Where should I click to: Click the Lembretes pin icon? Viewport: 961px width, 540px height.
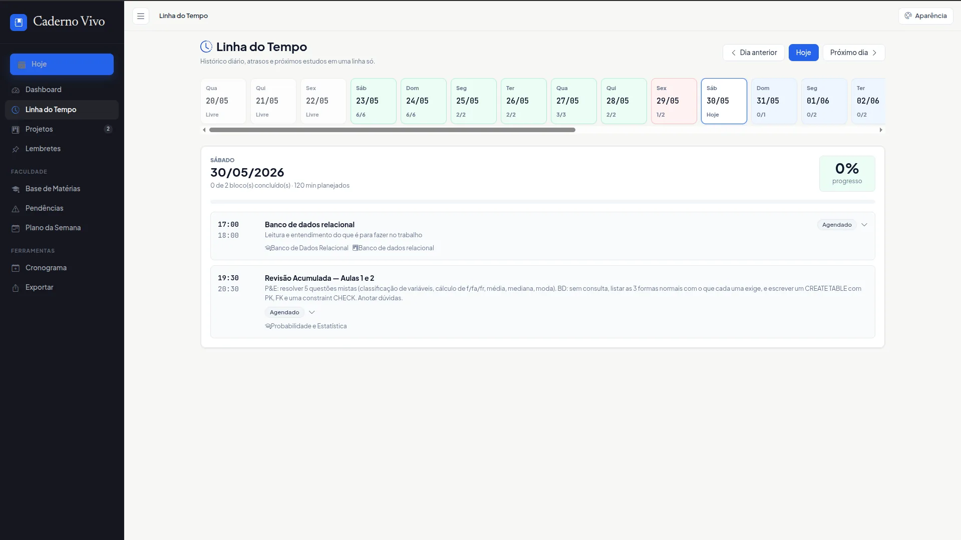[x=16, y=149]
